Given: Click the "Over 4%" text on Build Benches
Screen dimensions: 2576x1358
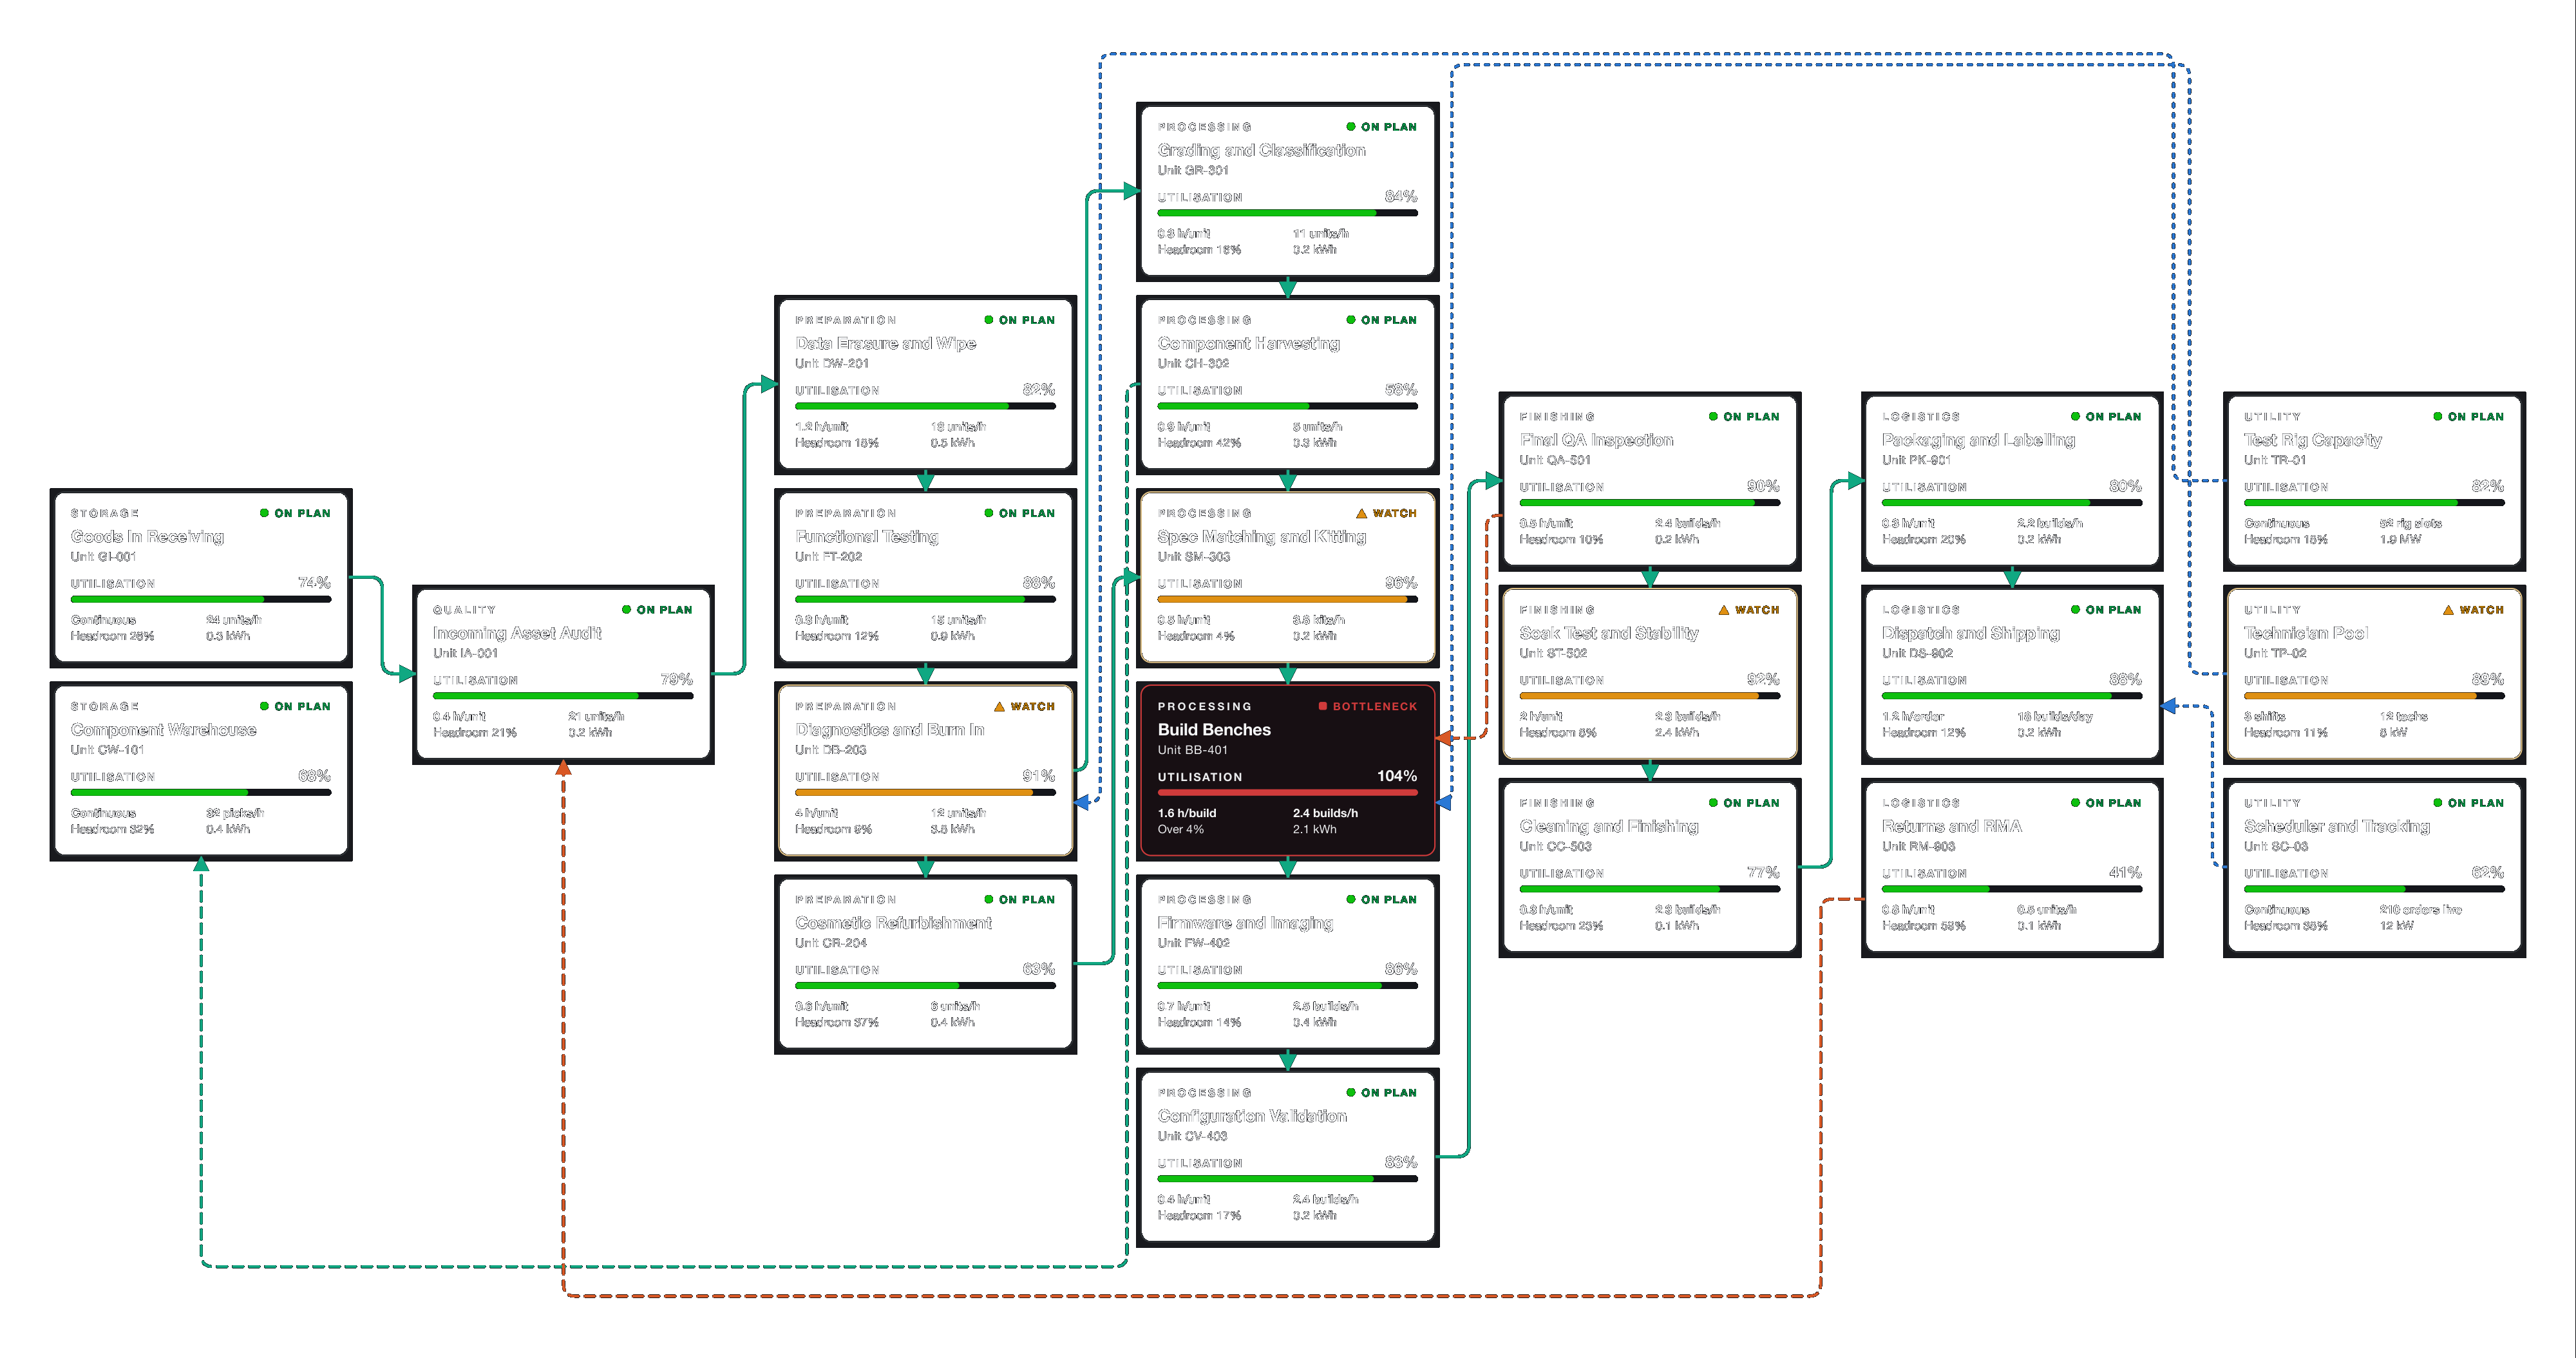Looking at the screenshot, I should click(x=1180, y=829).
